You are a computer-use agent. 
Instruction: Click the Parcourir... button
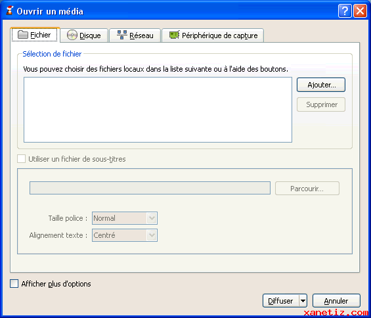(x=307, y=189)
